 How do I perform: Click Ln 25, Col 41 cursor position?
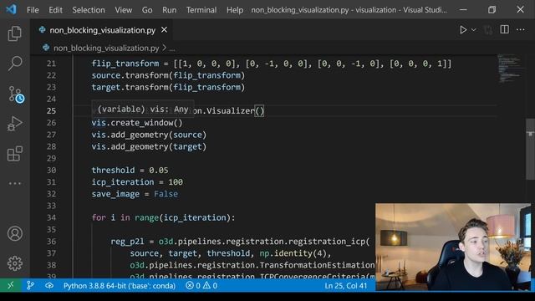click(345, 286)
